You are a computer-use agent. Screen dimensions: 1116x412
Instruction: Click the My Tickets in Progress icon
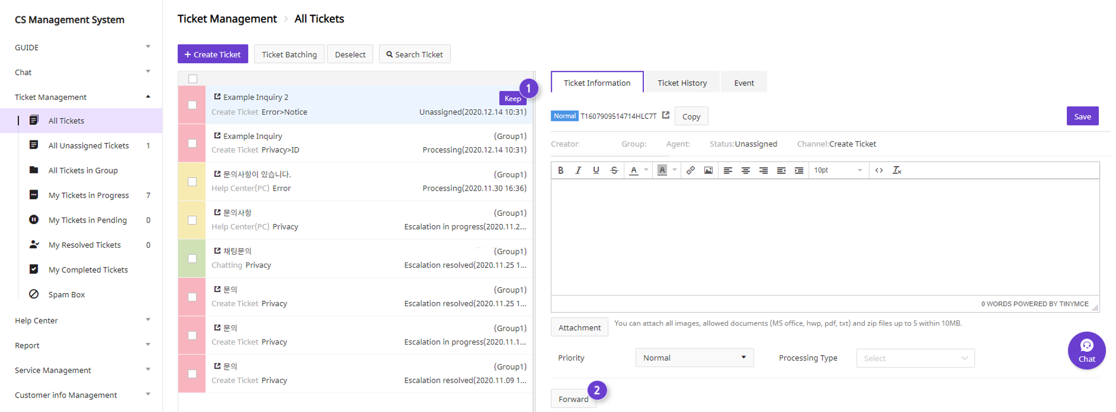[34, 195]
